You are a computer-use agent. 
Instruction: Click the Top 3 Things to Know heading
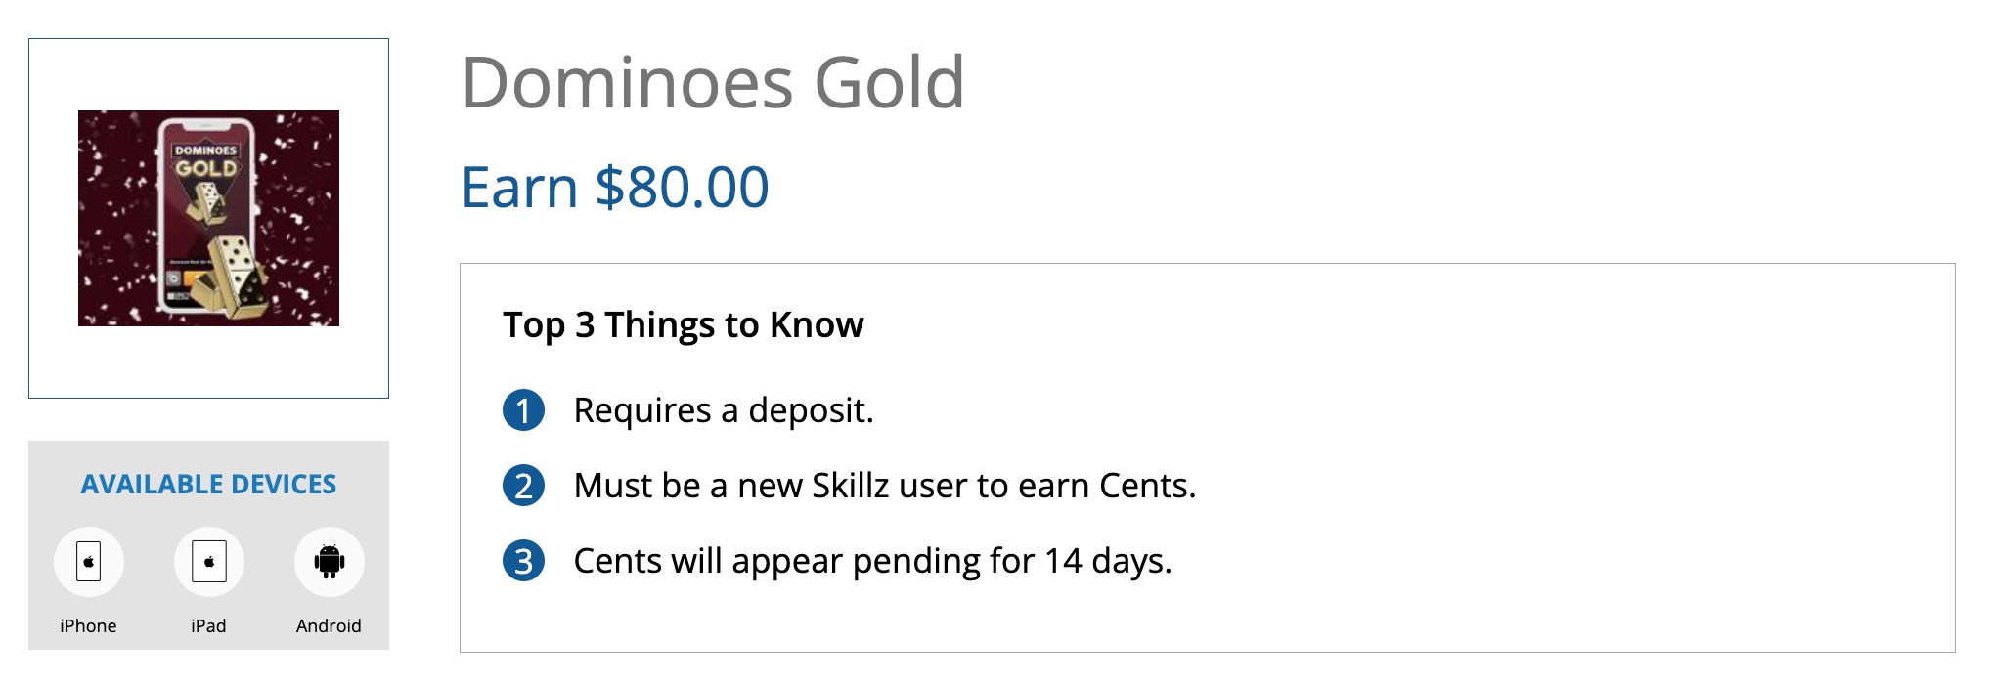click(x=684, y=324)
